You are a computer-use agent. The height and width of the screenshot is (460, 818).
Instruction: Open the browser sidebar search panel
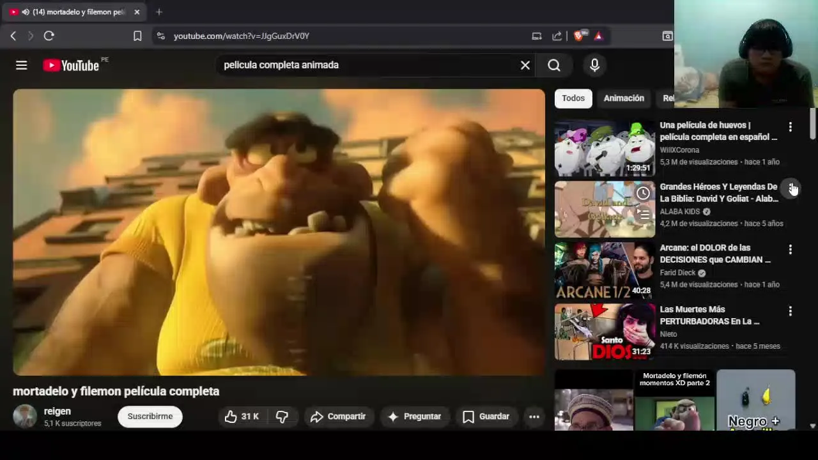point(667,36)
